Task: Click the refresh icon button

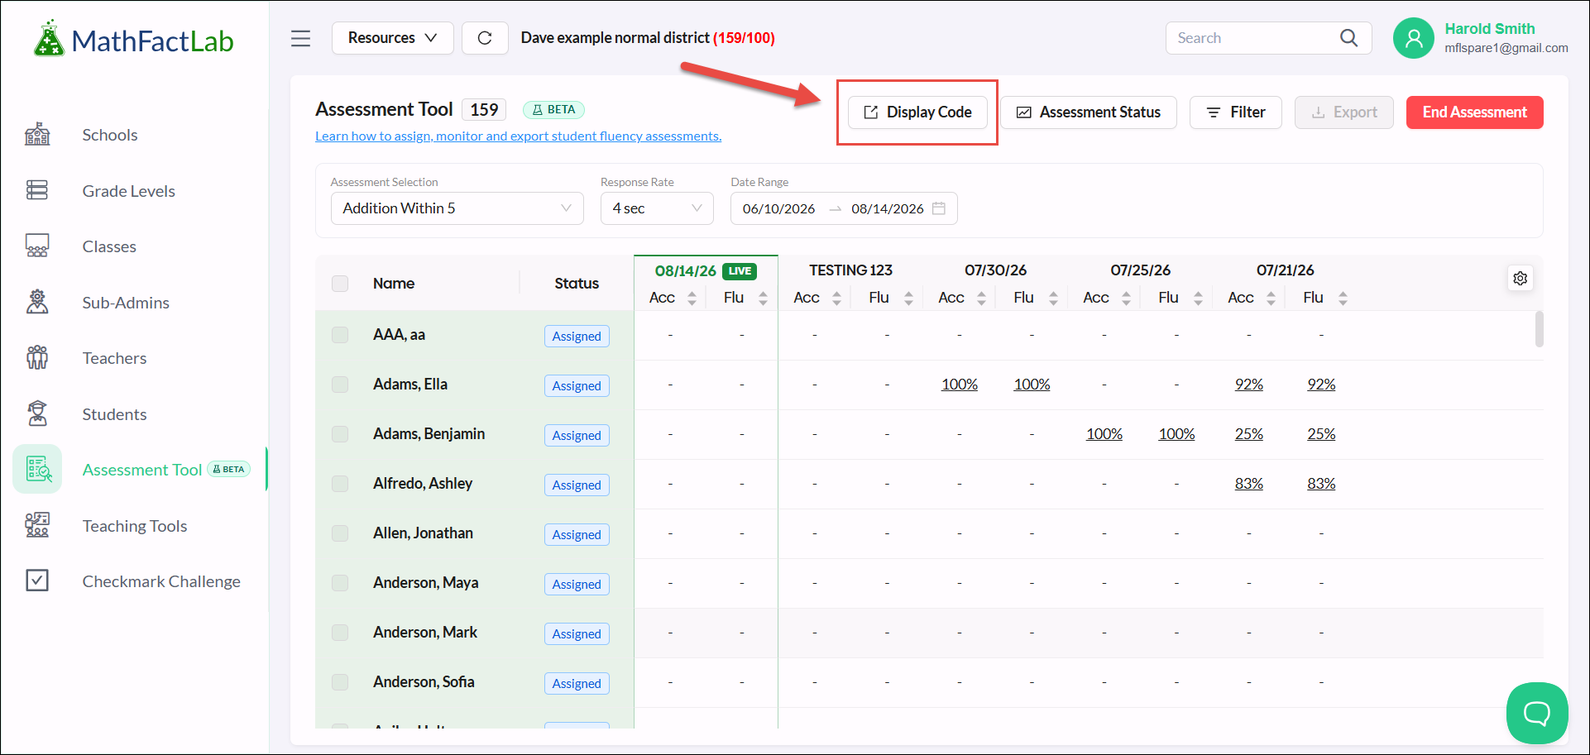Action: 485,38
